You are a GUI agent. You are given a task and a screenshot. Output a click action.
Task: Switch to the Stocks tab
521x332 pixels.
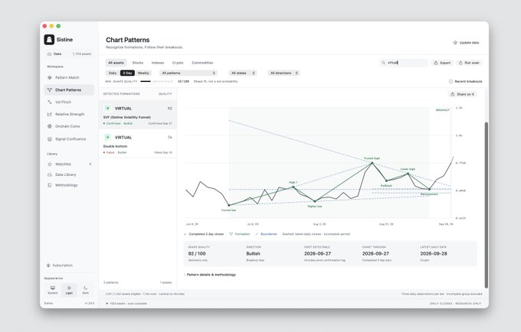pyautogui.click(x=138, y=63)
